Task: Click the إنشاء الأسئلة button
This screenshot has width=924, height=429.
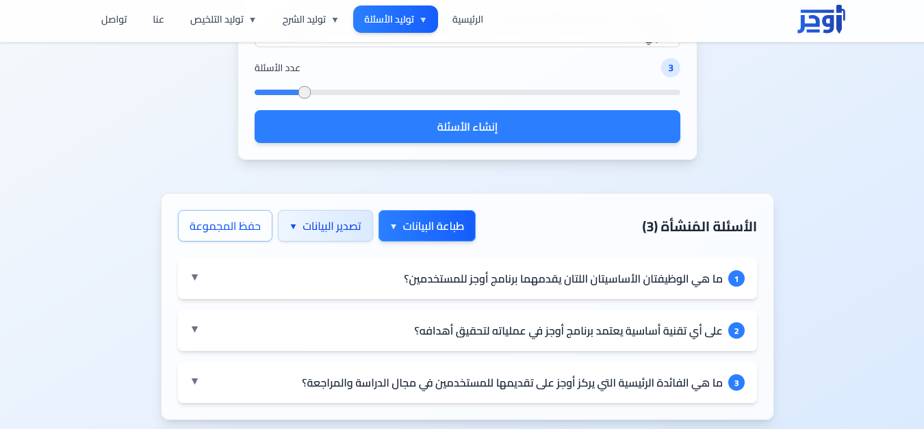Action: (467, 127)
